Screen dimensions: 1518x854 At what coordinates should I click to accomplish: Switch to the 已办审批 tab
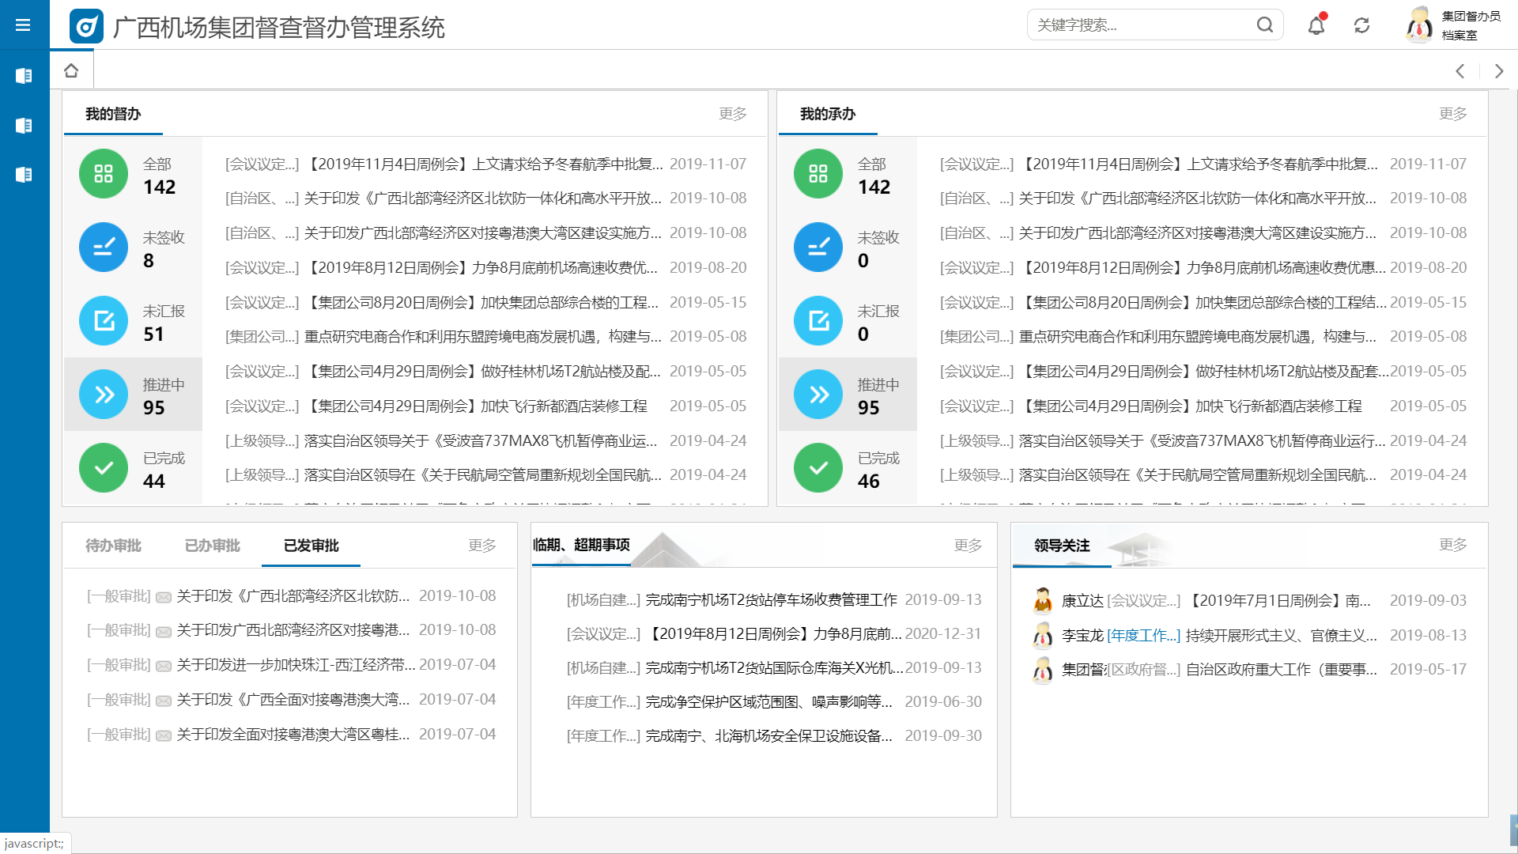(x=212, y=546)
